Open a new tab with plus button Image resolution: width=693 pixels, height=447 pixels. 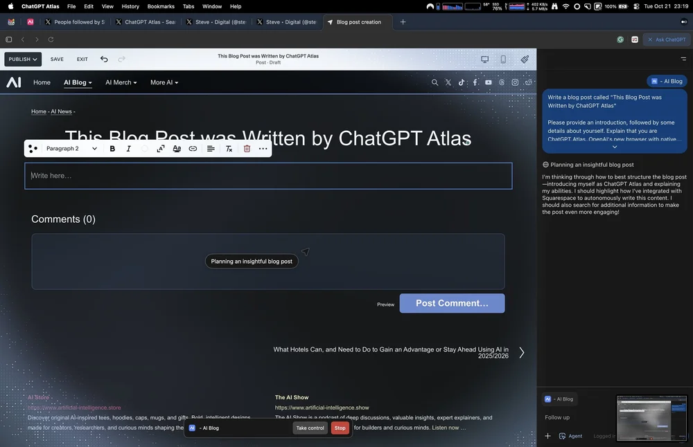pos(403,22)
